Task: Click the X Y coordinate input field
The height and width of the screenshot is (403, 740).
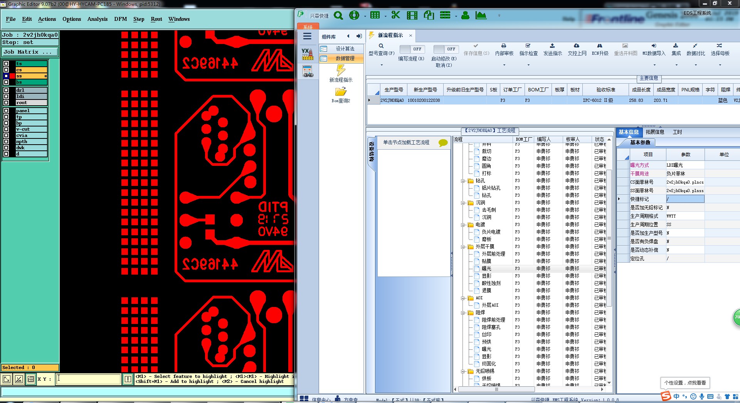Action: (88, 379)
